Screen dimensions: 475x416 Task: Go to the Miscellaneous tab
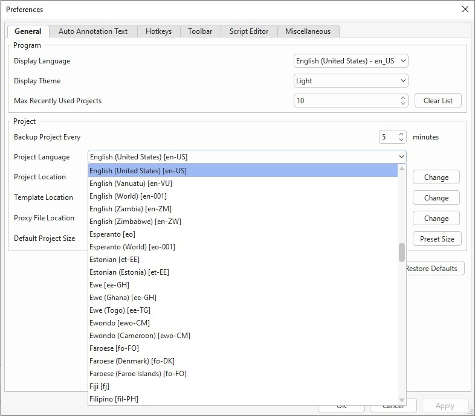coord(308,31)
